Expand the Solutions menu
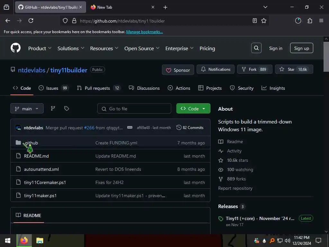The image size is (329, 247). point(71,48)
